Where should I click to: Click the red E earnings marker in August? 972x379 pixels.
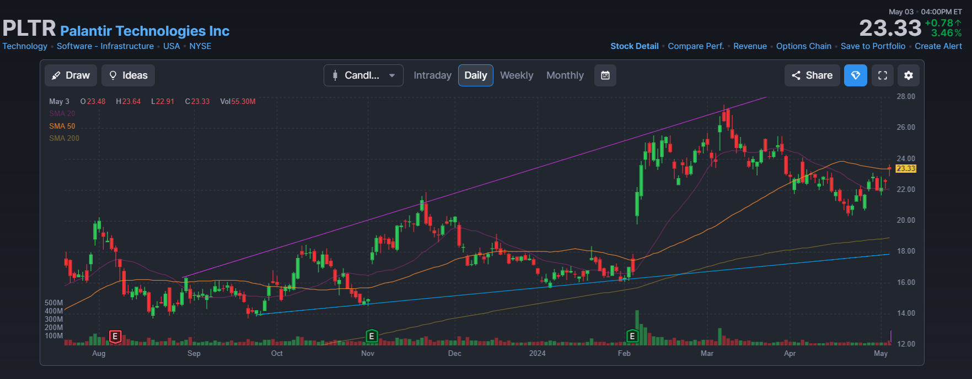tap(115, 336)
